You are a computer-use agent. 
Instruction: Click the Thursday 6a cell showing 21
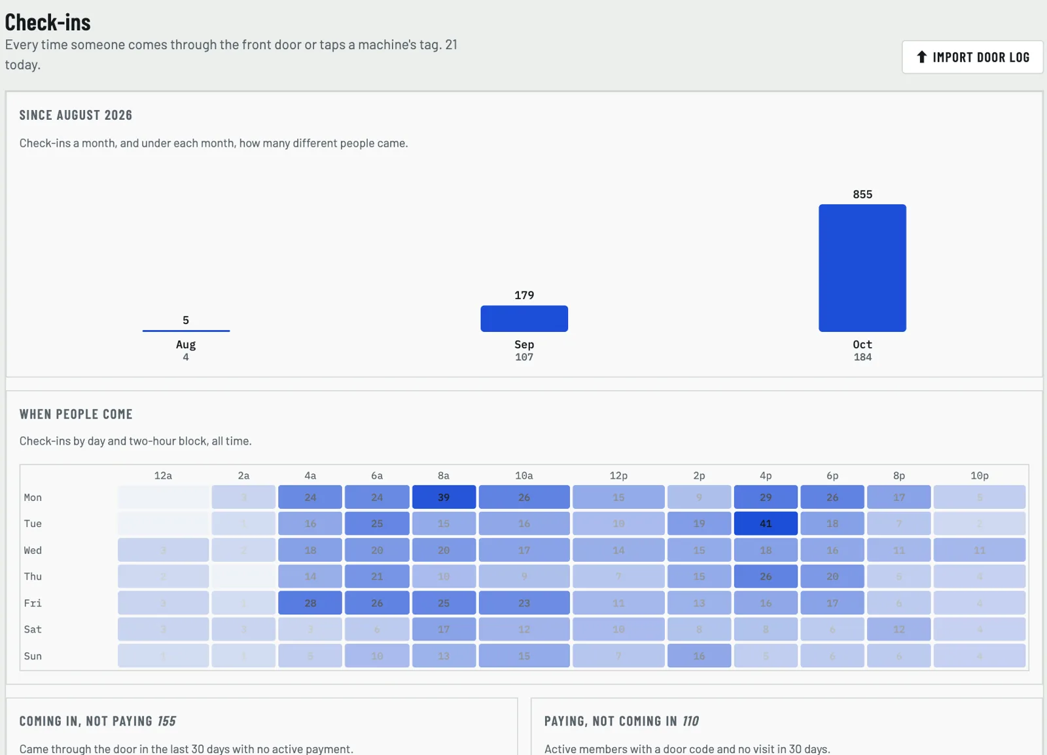coord(377,576)
